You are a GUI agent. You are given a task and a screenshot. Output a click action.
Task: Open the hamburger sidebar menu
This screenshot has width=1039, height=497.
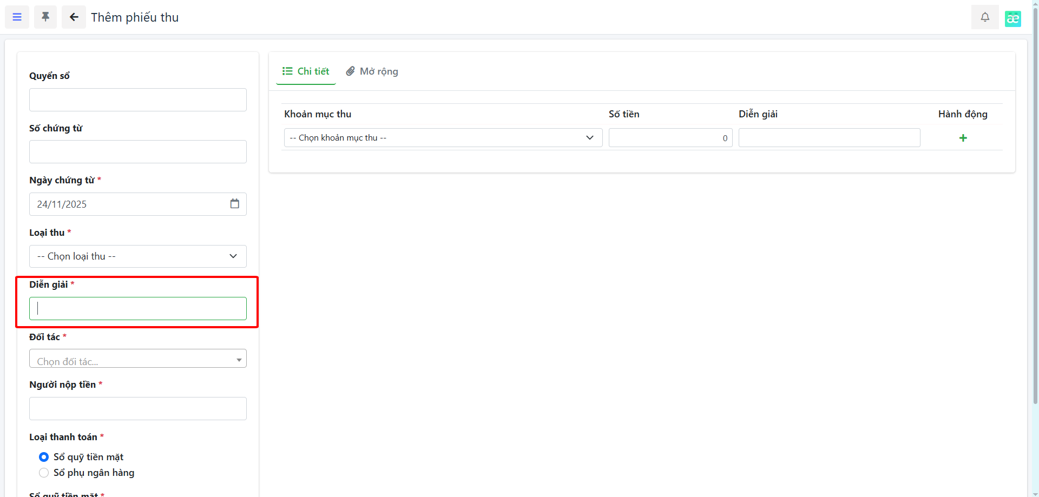click(x=17, y=17)
